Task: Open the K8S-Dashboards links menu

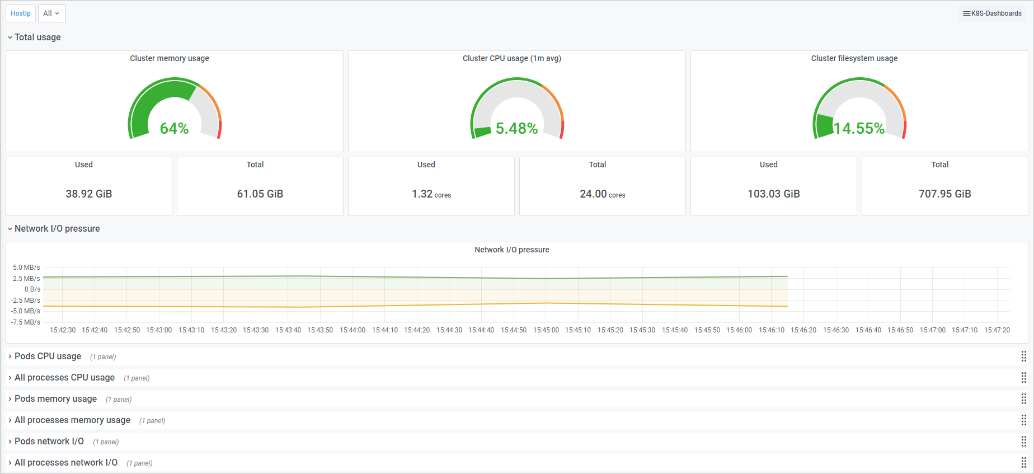Action: tap(992, 13)
